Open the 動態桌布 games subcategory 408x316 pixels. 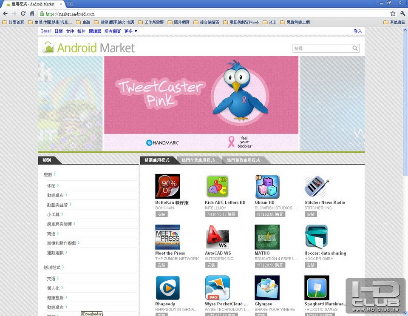click(55, 195)
